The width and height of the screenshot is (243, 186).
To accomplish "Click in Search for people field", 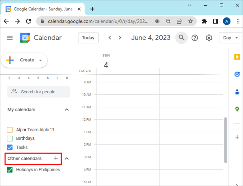I will tap(38, 92).
